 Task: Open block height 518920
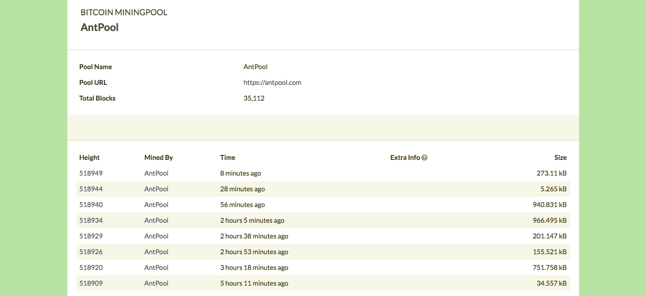click(x=91, y=268)
